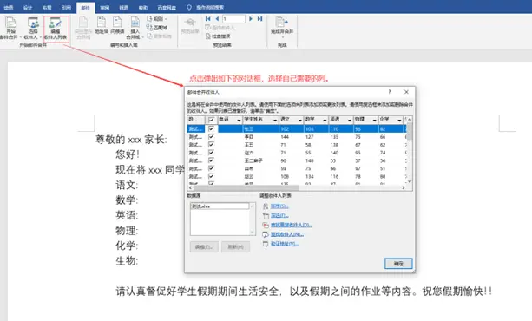Uncheck the recipient checkbox in the 144 row
The width and height of the screenshot is (532, 321).
(x=212, y=137)
